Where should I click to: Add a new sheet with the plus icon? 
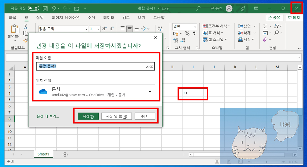(x=65, y=154)
